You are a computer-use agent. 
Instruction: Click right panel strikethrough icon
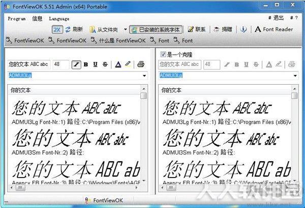click(256, 64)
